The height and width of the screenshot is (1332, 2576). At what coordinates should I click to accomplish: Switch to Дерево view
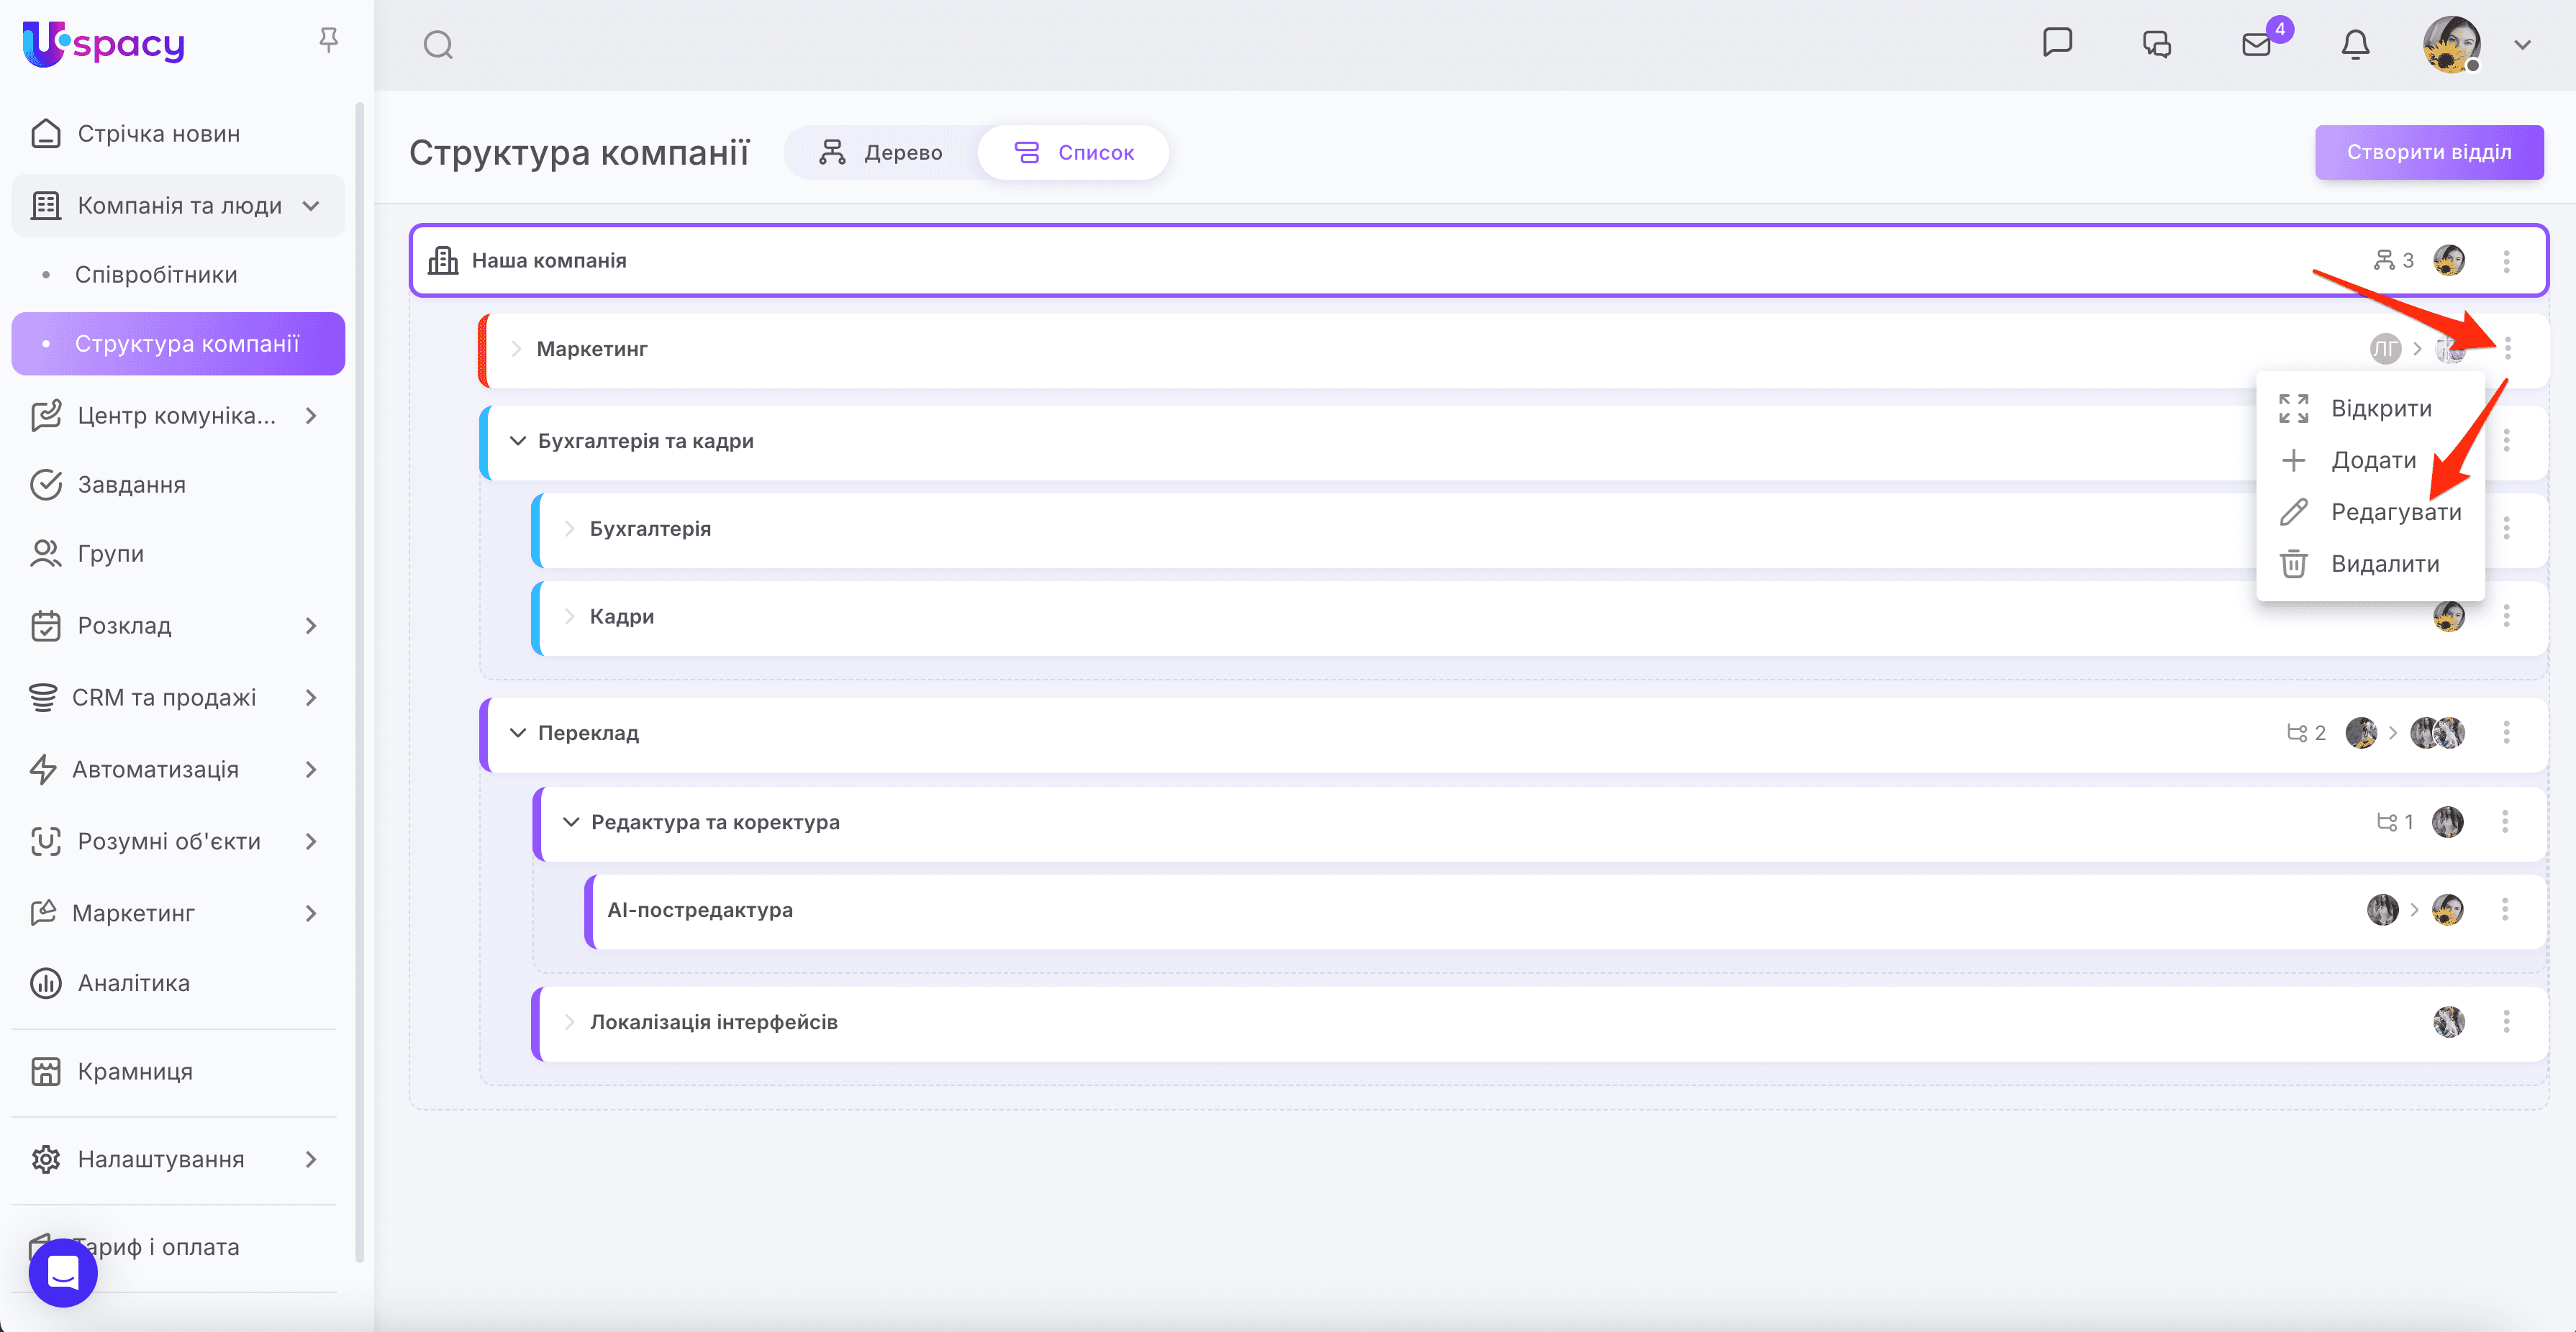pyautogui.click(x=881, y=153)
